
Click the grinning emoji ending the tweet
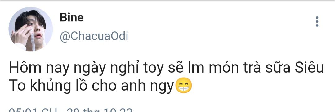184,86
